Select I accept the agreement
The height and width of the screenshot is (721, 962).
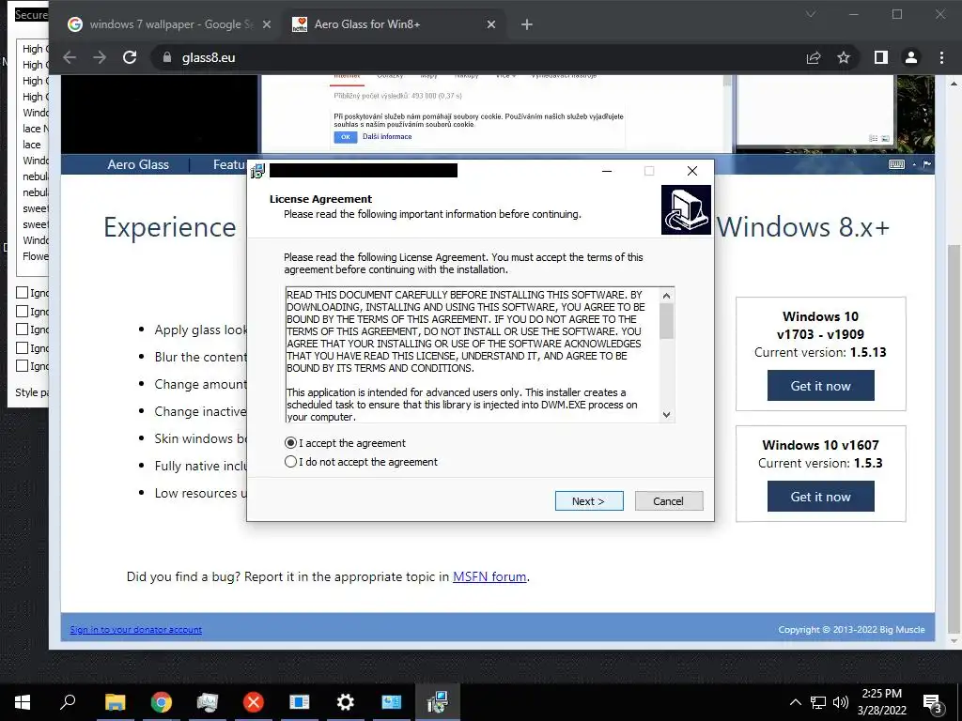(x=345, y=443)
